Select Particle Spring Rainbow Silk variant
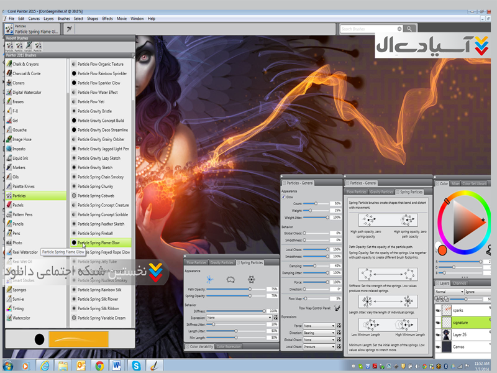Image resolution: width=497 pixels, height=373 pixels. (x=98, y=289)
